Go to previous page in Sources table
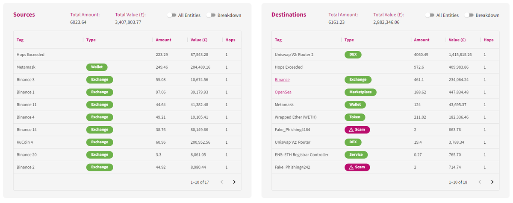The height and width of the screenshot is (203, 513). point(221,182)
